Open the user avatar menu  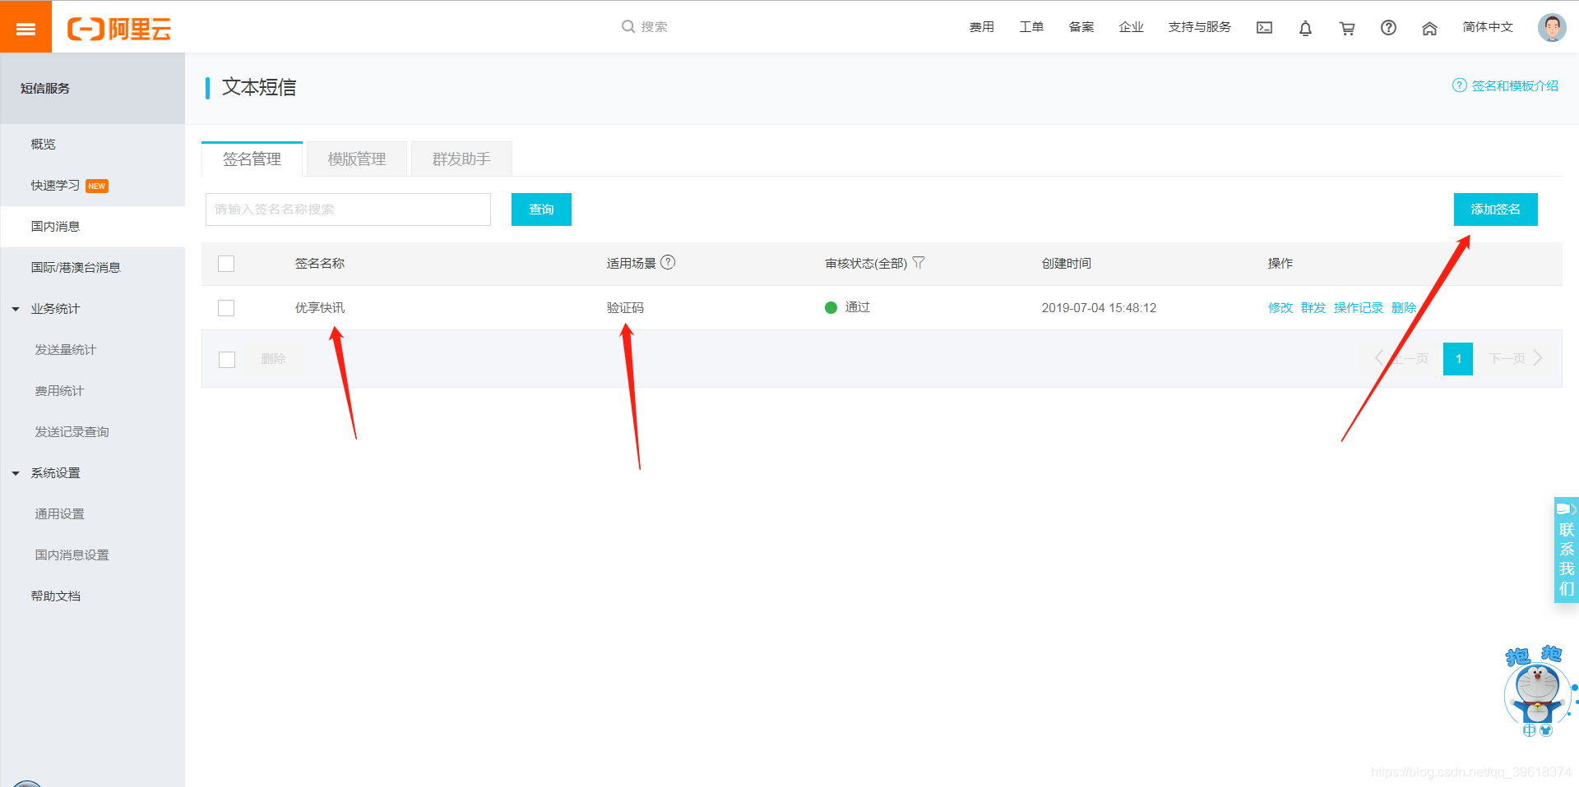click(x=1552, y=27)
